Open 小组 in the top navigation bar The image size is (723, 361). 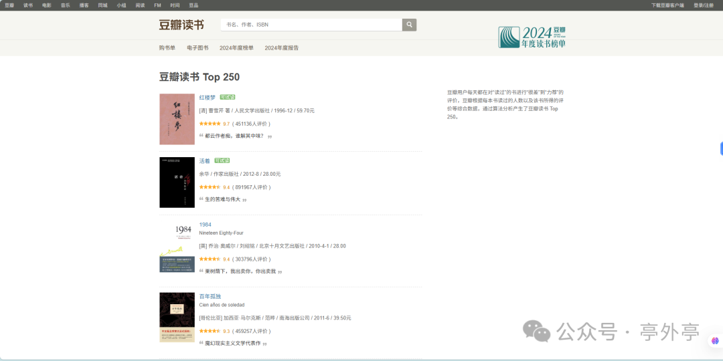tap(121, 5)
